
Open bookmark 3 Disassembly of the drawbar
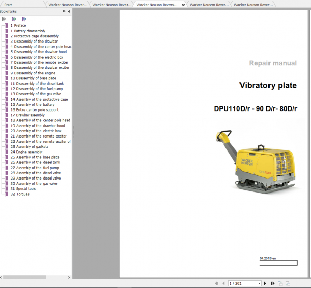[34, 42]
